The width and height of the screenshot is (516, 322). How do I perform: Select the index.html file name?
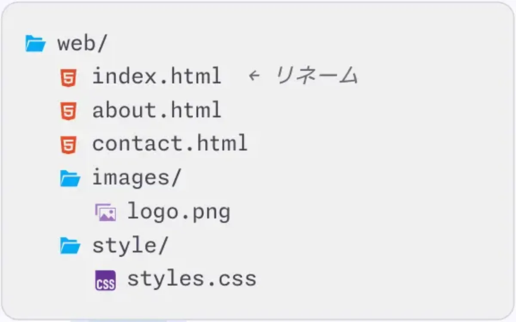[157, 77]
